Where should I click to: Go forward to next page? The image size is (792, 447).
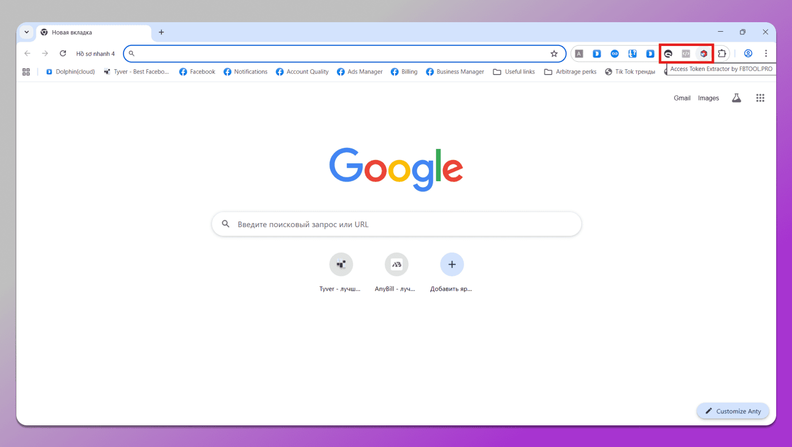[x=45, y=53]
